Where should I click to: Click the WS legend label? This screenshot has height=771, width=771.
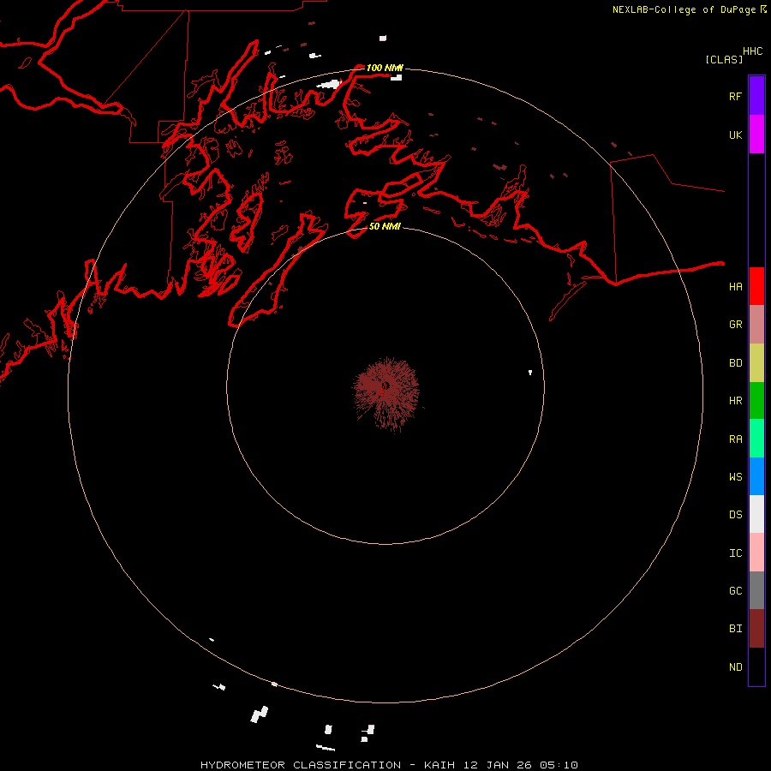tap(735, 476)
